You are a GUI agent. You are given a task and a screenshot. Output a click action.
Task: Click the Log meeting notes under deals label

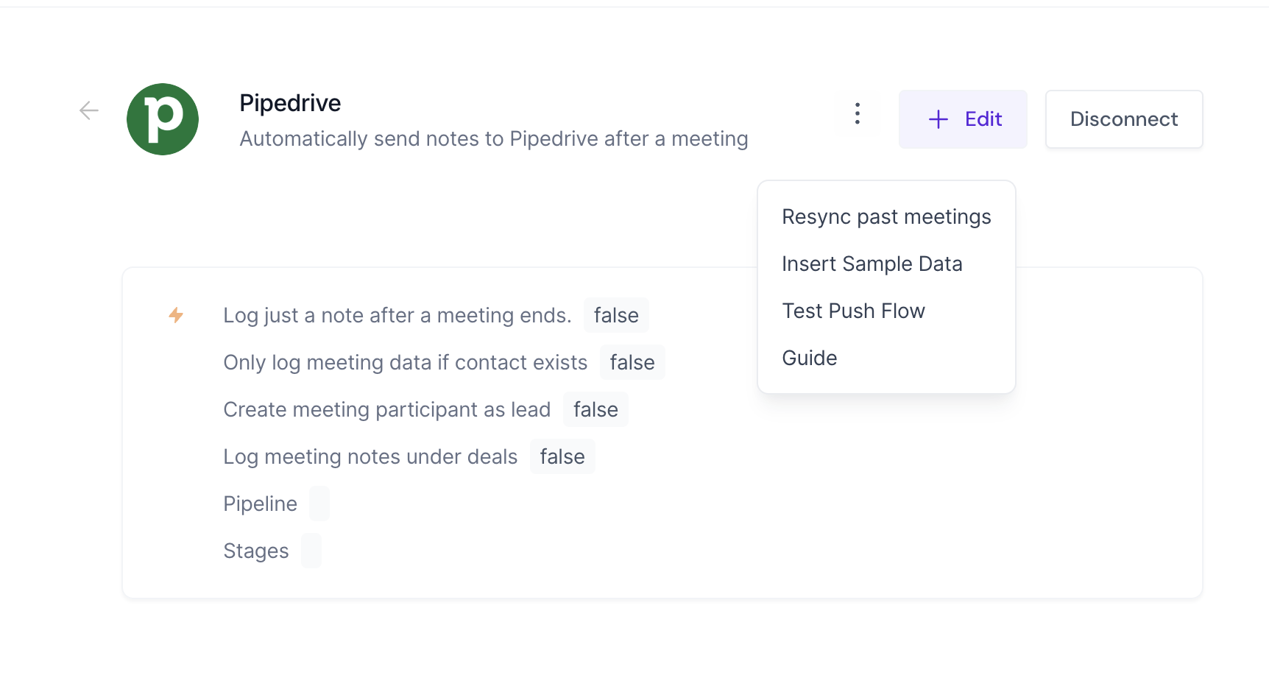click(370, 457)
